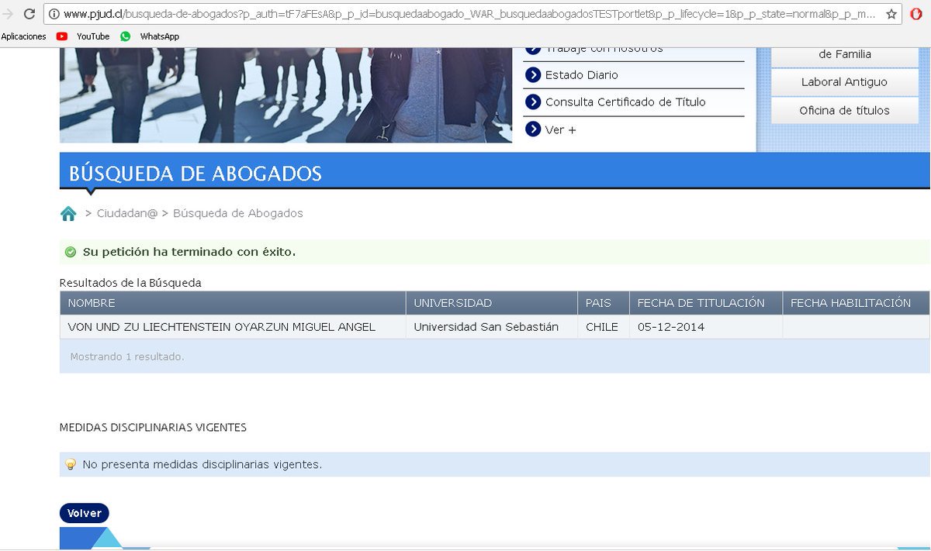Viewport: 931px width, 551px height.
Task: Open the YouTube bookmark icon
Action: coord(62,36)
